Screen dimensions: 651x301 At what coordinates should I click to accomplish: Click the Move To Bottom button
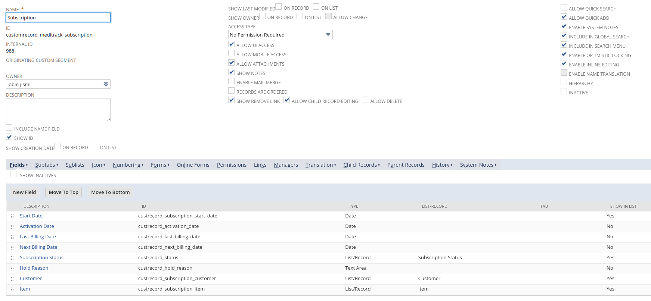point(110,192)
